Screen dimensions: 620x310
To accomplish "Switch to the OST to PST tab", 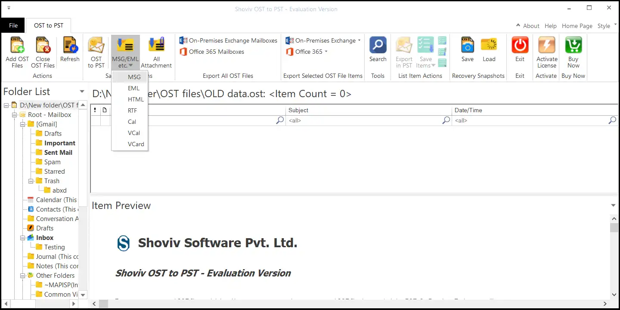I will [49, 25].
